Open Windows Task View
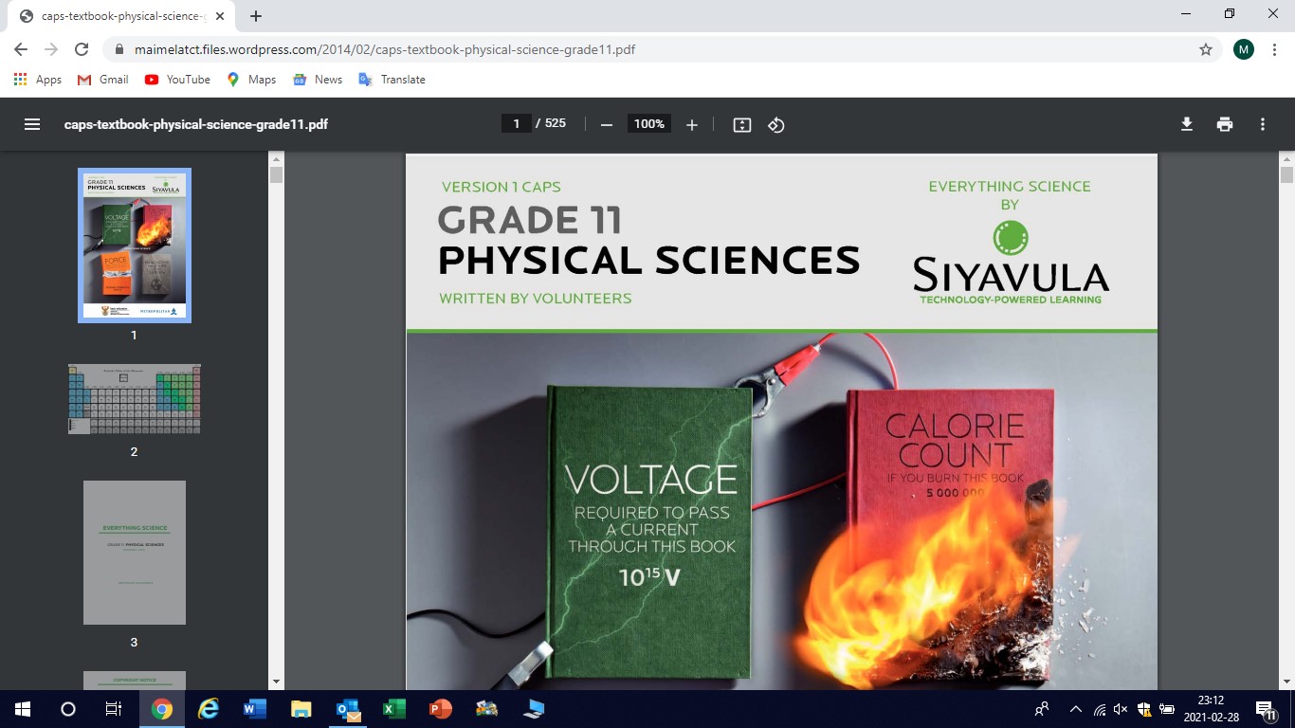1295x728 pixels. point(113,709)
